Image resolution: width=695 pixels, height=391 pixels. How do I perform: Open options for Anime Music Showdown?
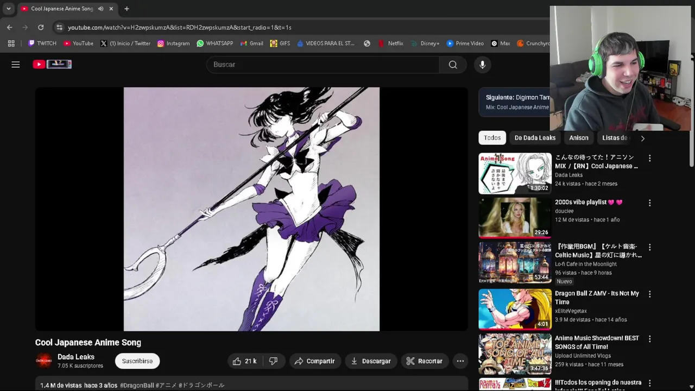[650, 339]
